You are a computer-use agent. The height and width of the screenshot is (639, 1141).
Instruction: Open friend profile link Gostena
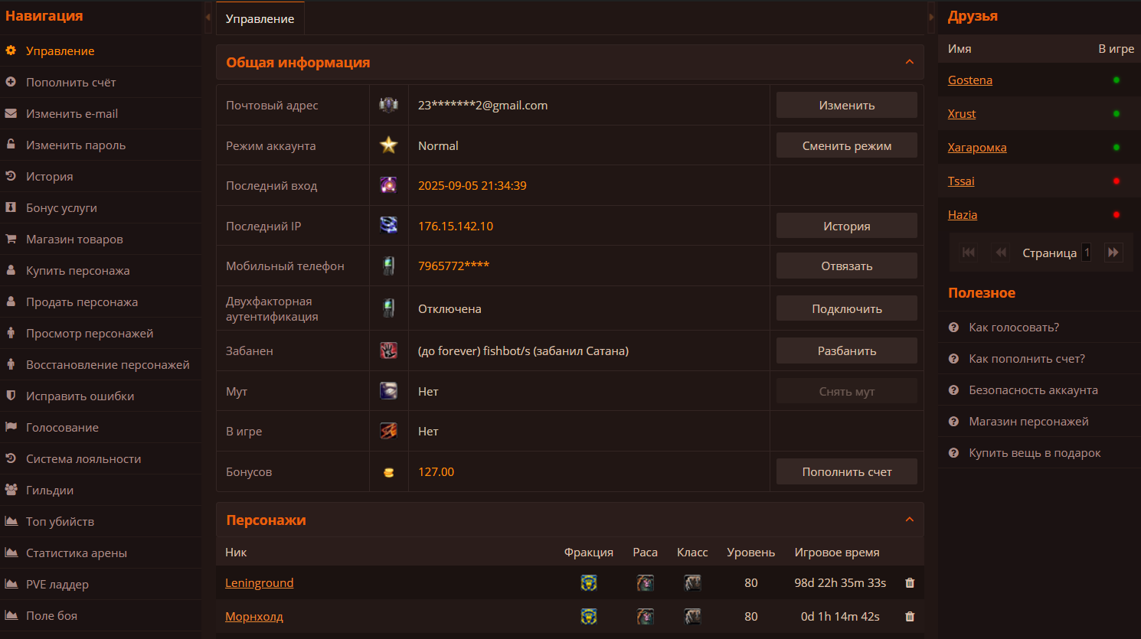tap(969, 80)
